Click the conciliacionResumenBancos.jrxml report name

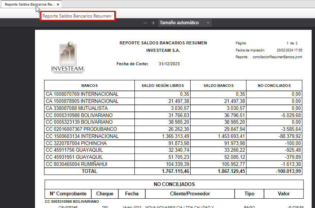[277, 57]
